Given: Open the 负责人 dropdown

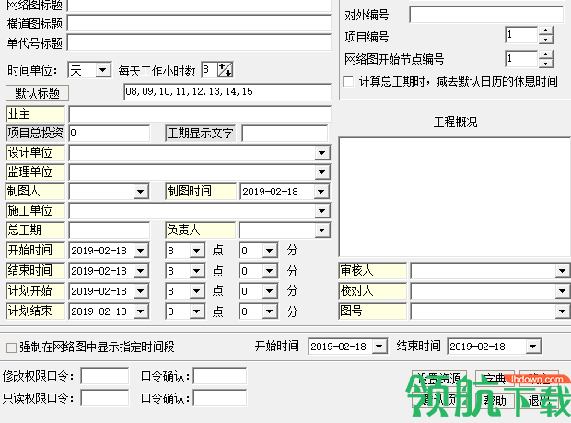Looking at the screenshot, I should coord(322,230).
